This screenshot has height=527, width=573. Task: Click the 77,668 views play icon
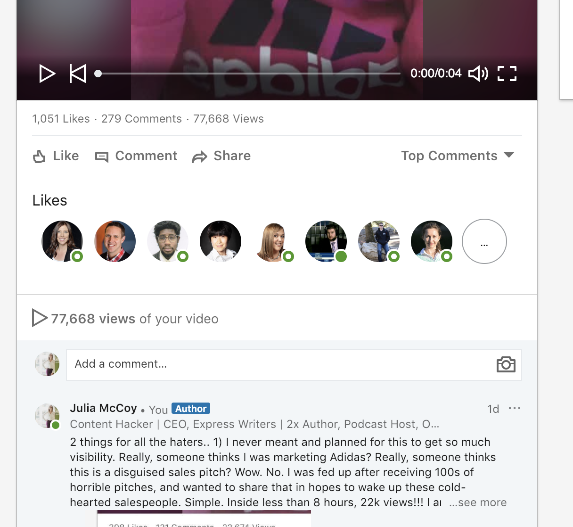pos(40,318)
